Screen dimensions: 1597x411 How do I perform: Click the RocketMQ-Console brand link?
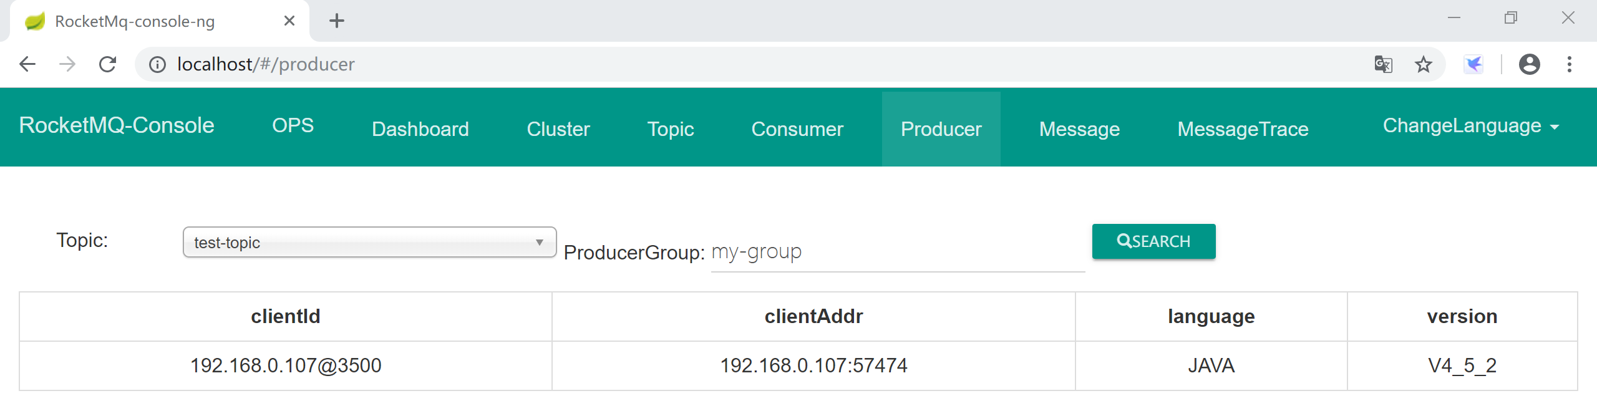117,126
